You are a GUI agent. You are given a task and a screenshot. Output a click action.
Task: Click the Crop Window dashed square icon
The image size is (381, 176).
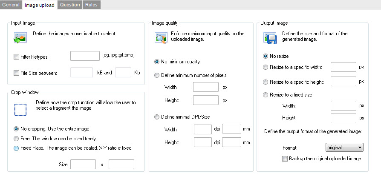pos(20,110)
